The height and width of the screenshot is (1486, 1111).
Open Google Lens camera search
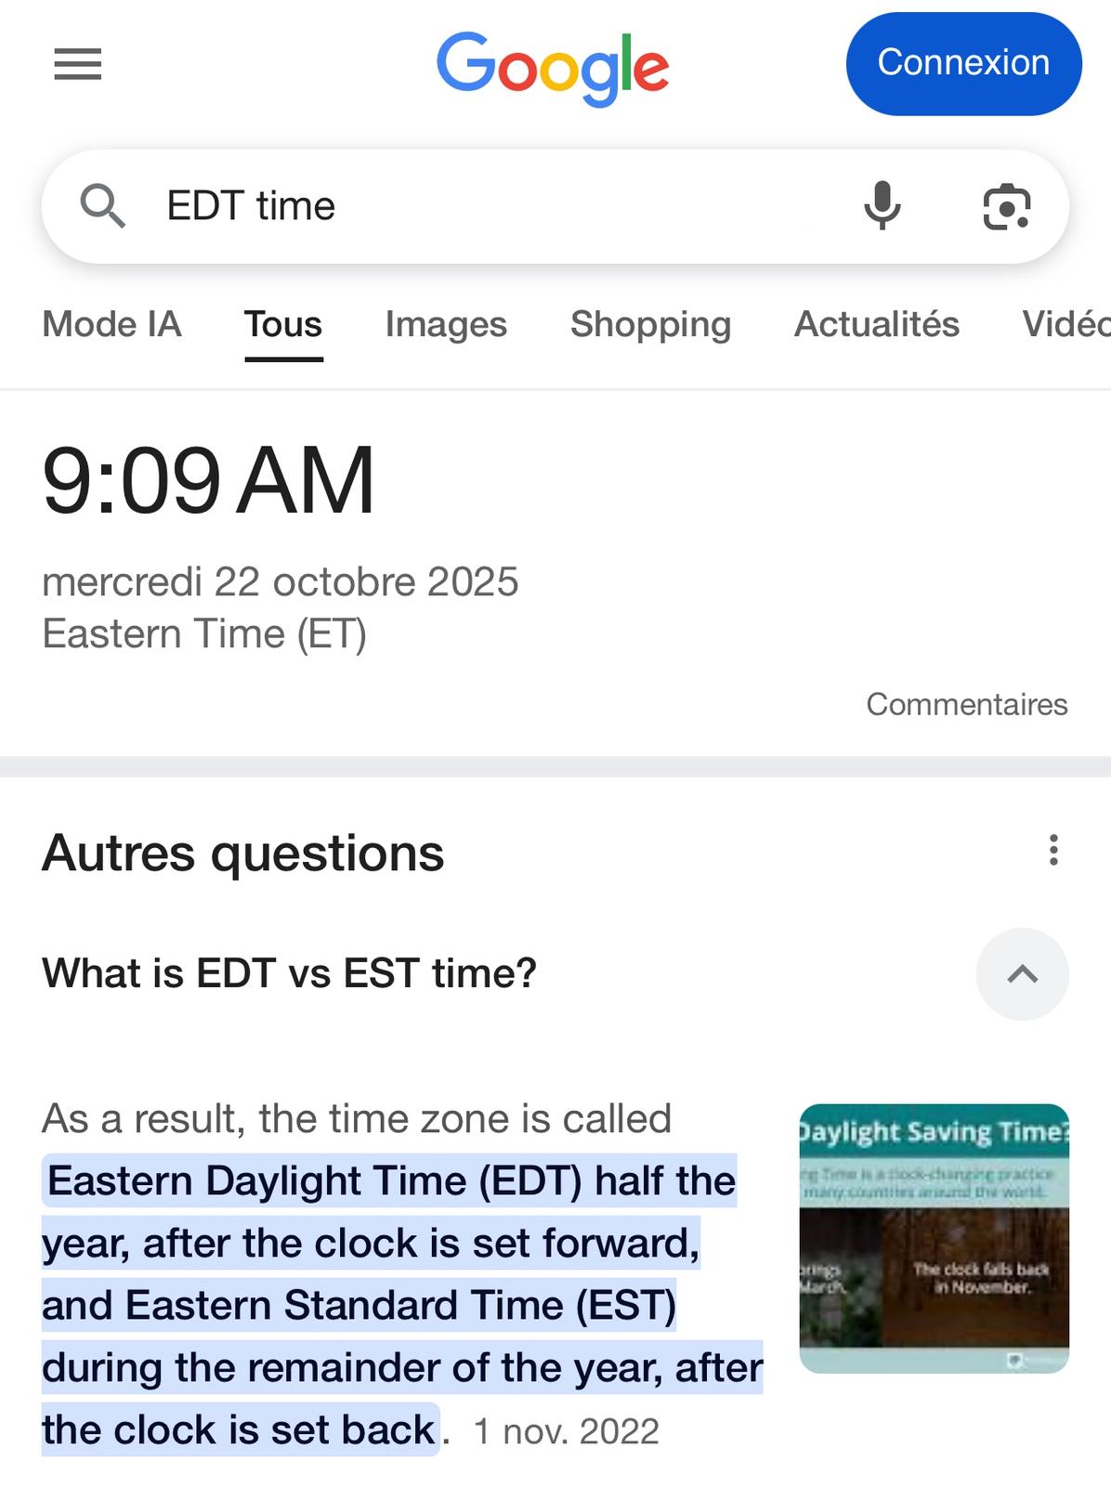coord(1006,206)
